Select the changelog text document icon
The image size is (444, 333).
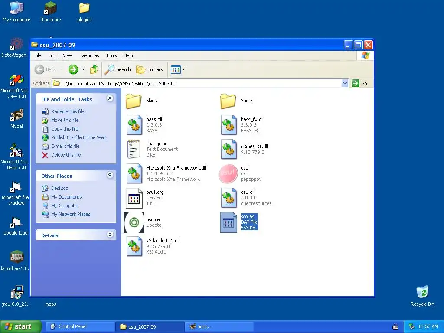point(134,149)
